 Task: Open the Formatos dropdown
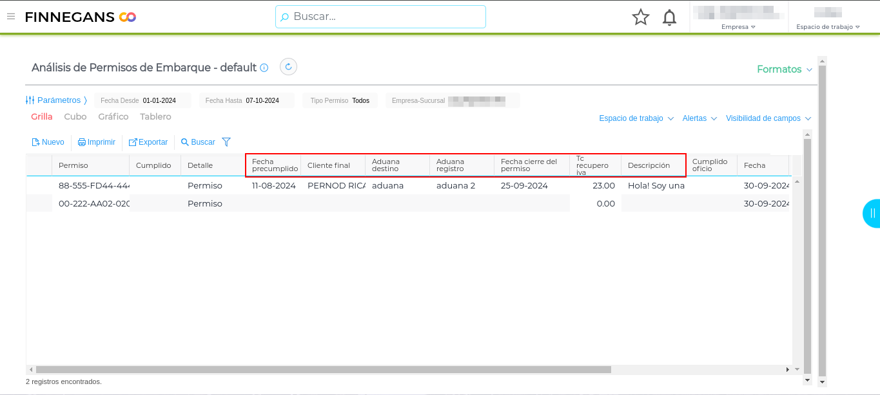784,69
